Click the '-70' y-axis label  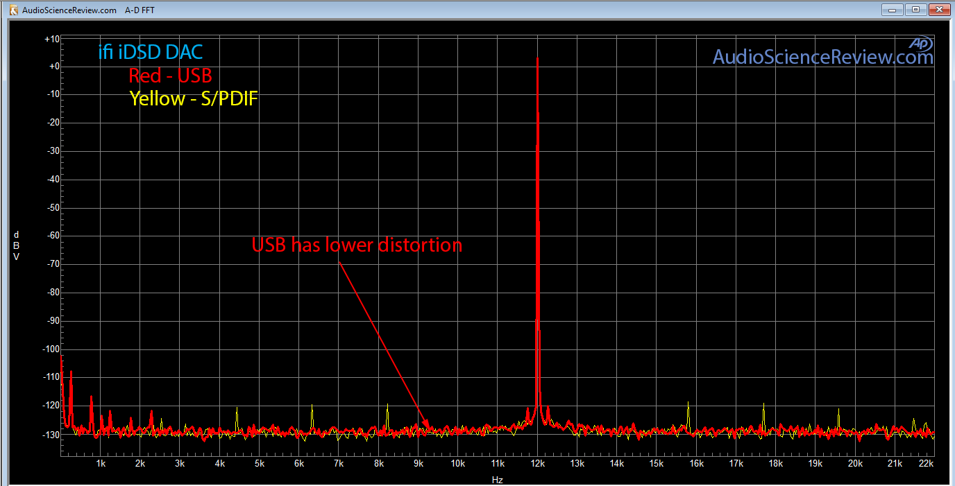pyautogui.click(x=52, y=264)
